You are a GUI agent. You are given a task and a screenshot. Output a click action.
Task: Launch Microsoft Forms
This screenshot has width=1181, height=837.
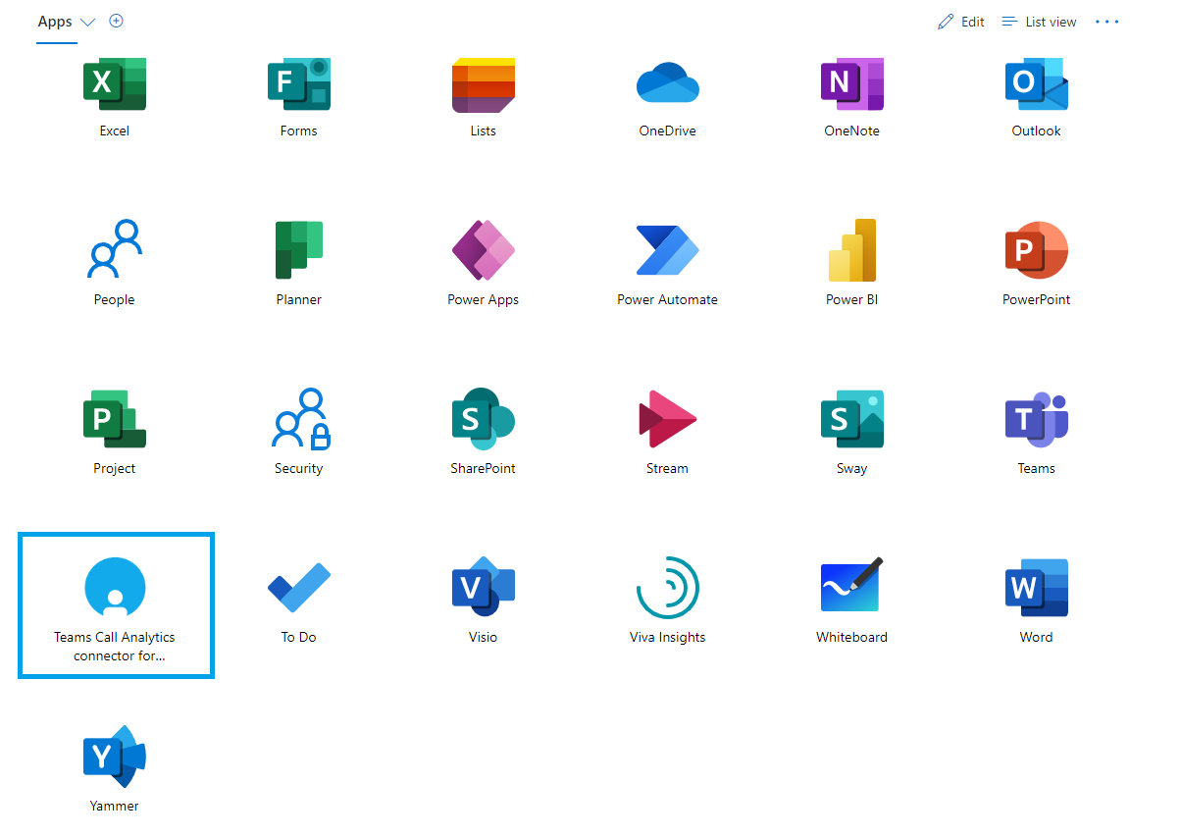coord(298,86)
